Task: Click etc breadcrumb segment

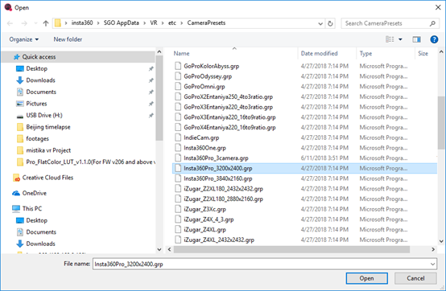Action: point(172,23)
